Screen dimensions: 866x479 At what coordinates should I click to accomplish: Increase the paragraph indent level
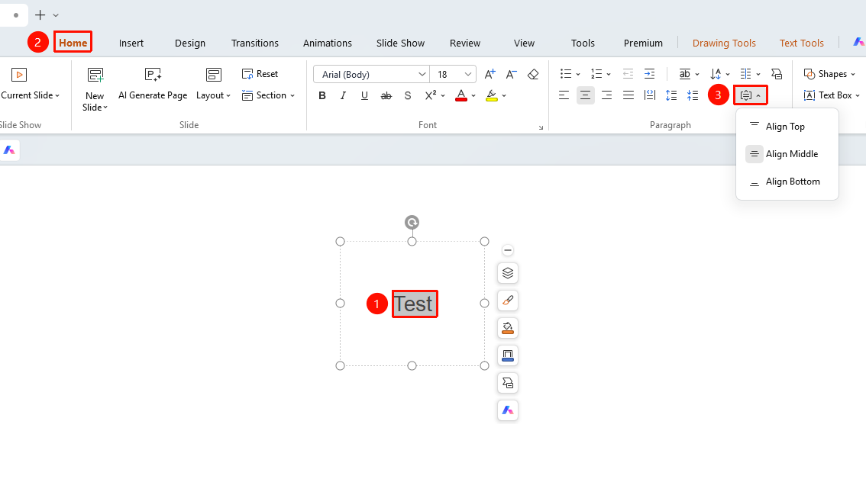(x=649, y=74)
